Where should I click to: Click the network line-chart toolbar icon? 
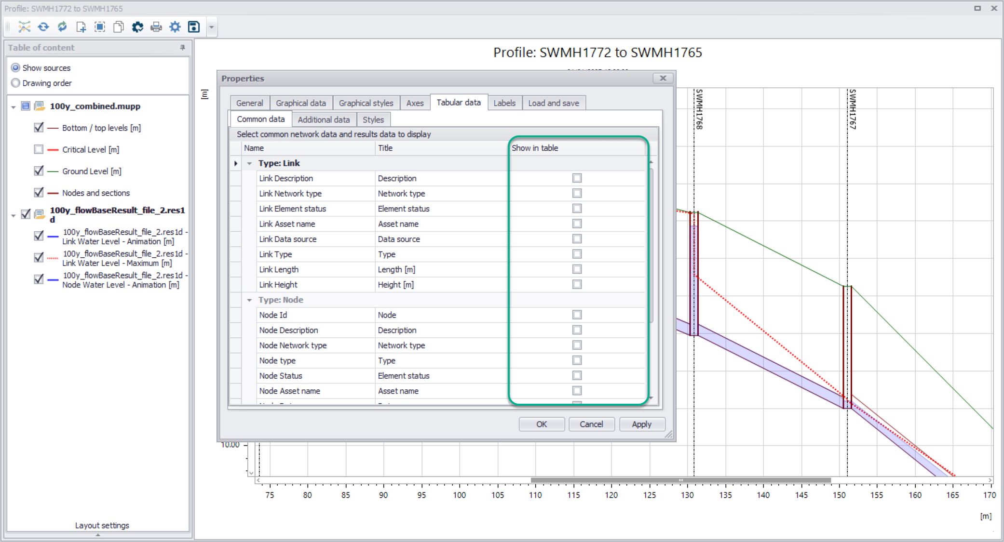click(24, 26)
